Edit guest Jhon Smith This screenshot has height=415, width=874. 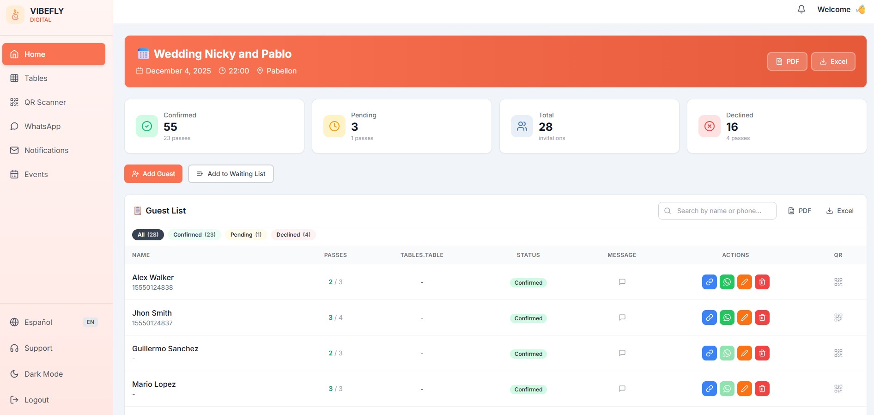[745, 317]
